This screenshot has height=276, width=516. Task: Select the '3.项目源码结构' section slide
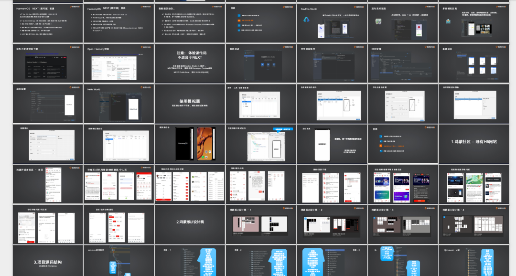(48, 261)
